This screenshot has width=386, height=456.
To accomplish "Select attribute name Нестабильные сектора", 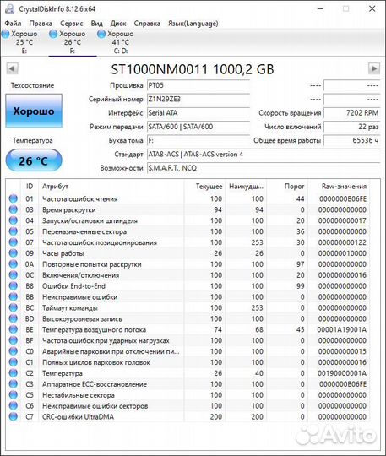I will coord(79,395).
